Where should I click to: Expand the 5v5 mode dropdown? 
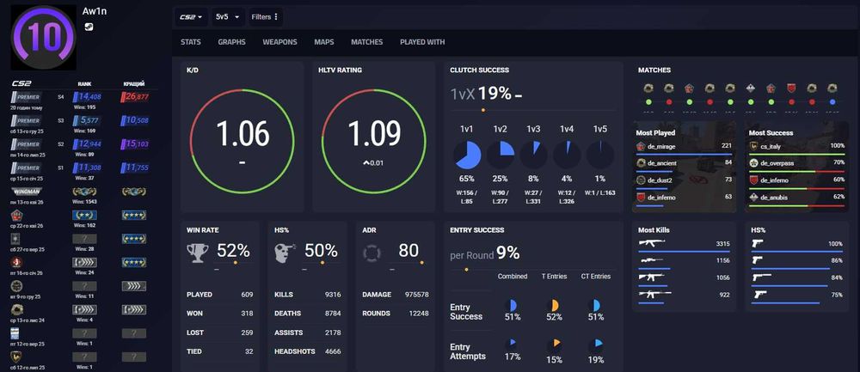coord(228,17)
